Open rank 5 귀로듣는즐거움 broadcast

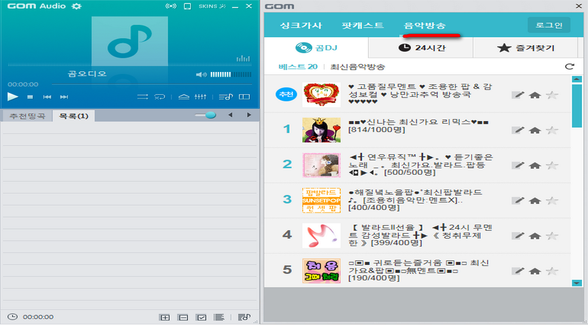tap(419, 270)
